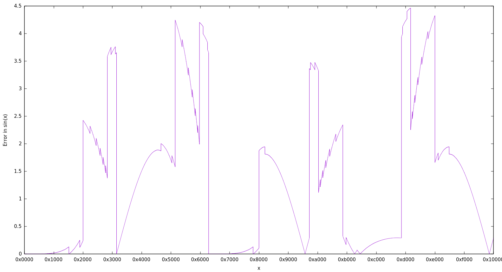Screen dimensions: 502x272
Task: Click the curve peak just right of 0x5000
Action: [175, 20]
